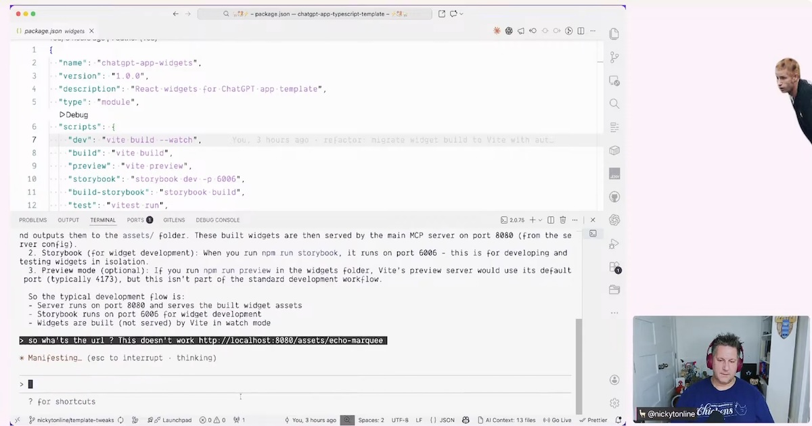Switch to the OUTPUT panel tab
Image resolution: width=812 pixels, height=426 pixels.
(68, 220)
